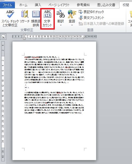Screen dimensions: 132x164
Task: Open the 類義語辞典 thesaurus
Action: pyautogui.click(x=36, y=18)
